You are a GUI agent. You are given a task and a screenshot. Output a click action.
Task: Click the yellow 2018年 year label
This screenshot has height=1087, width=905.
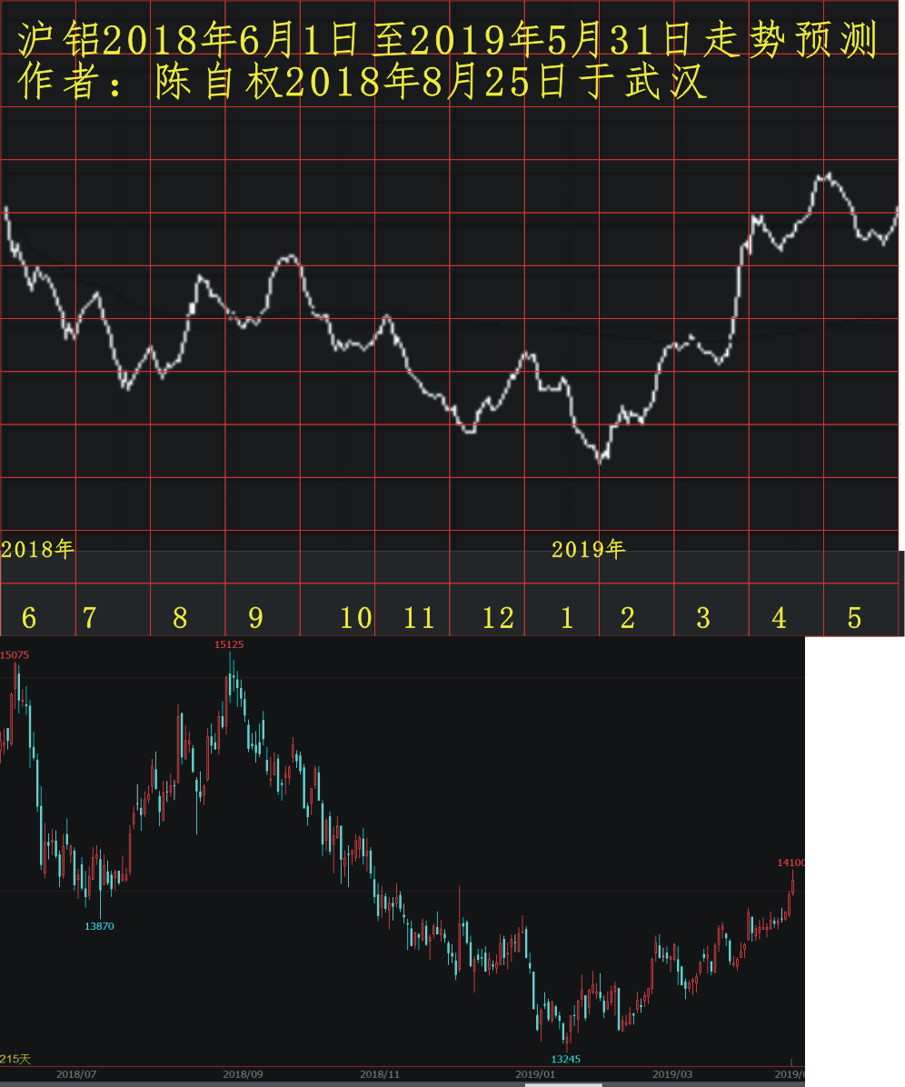[37, 549]
